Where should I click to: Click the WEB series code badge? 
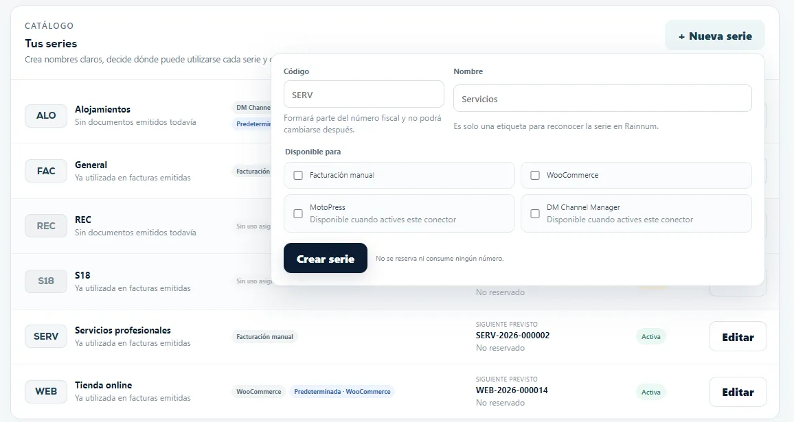point(45,392)
